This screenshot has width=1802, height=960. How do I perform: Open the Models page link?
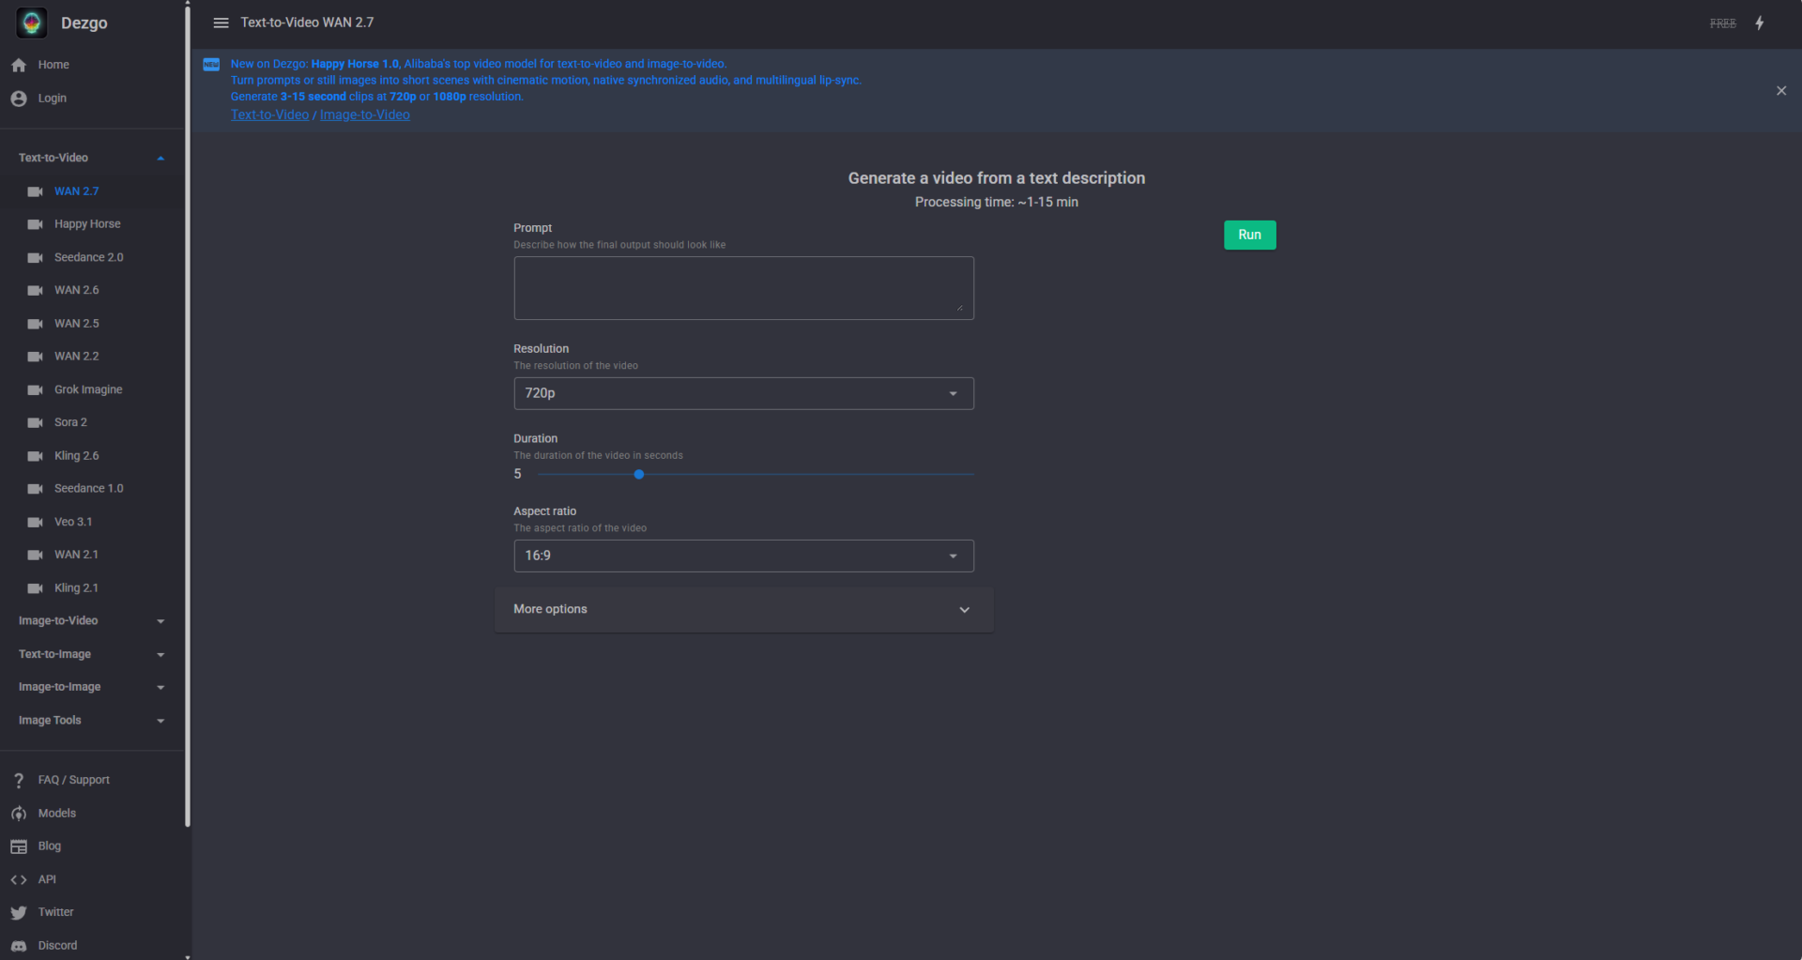[92, 814]
